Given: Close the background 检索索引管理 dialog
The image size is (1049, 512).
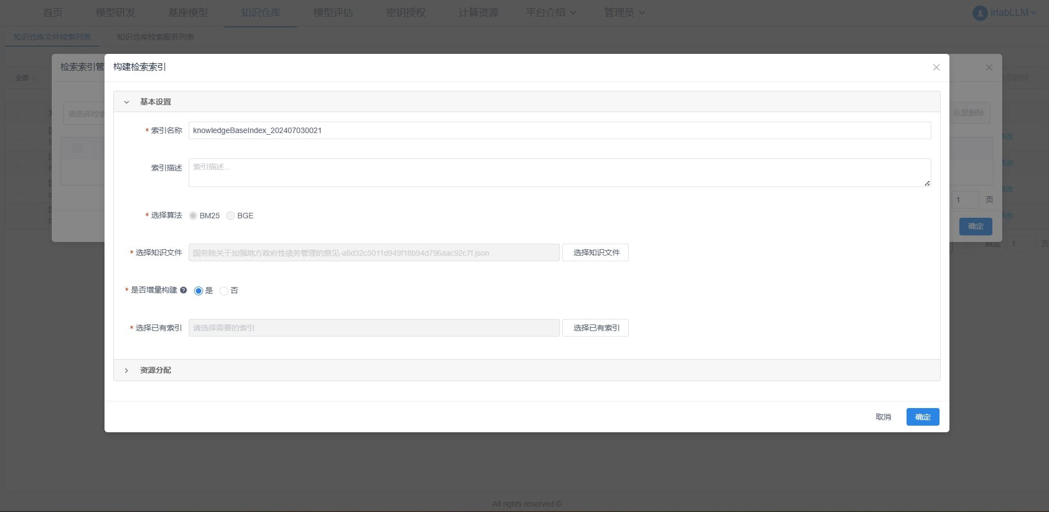Looking at the screenshot, I should click(x=989, y=67).
